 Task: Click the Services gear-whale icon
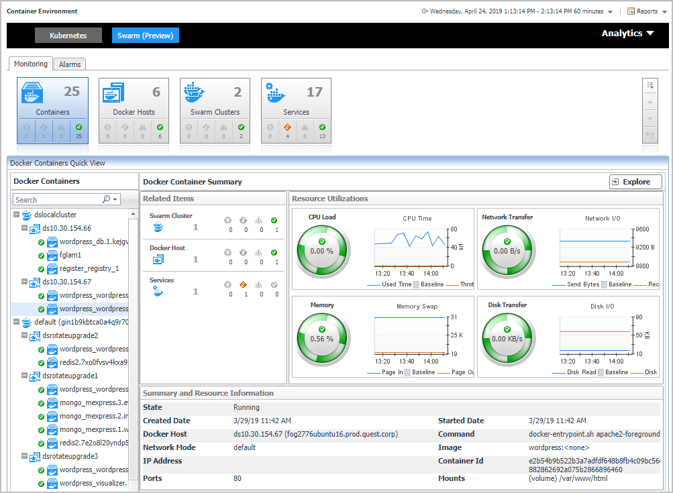click(x=276, y=93)
